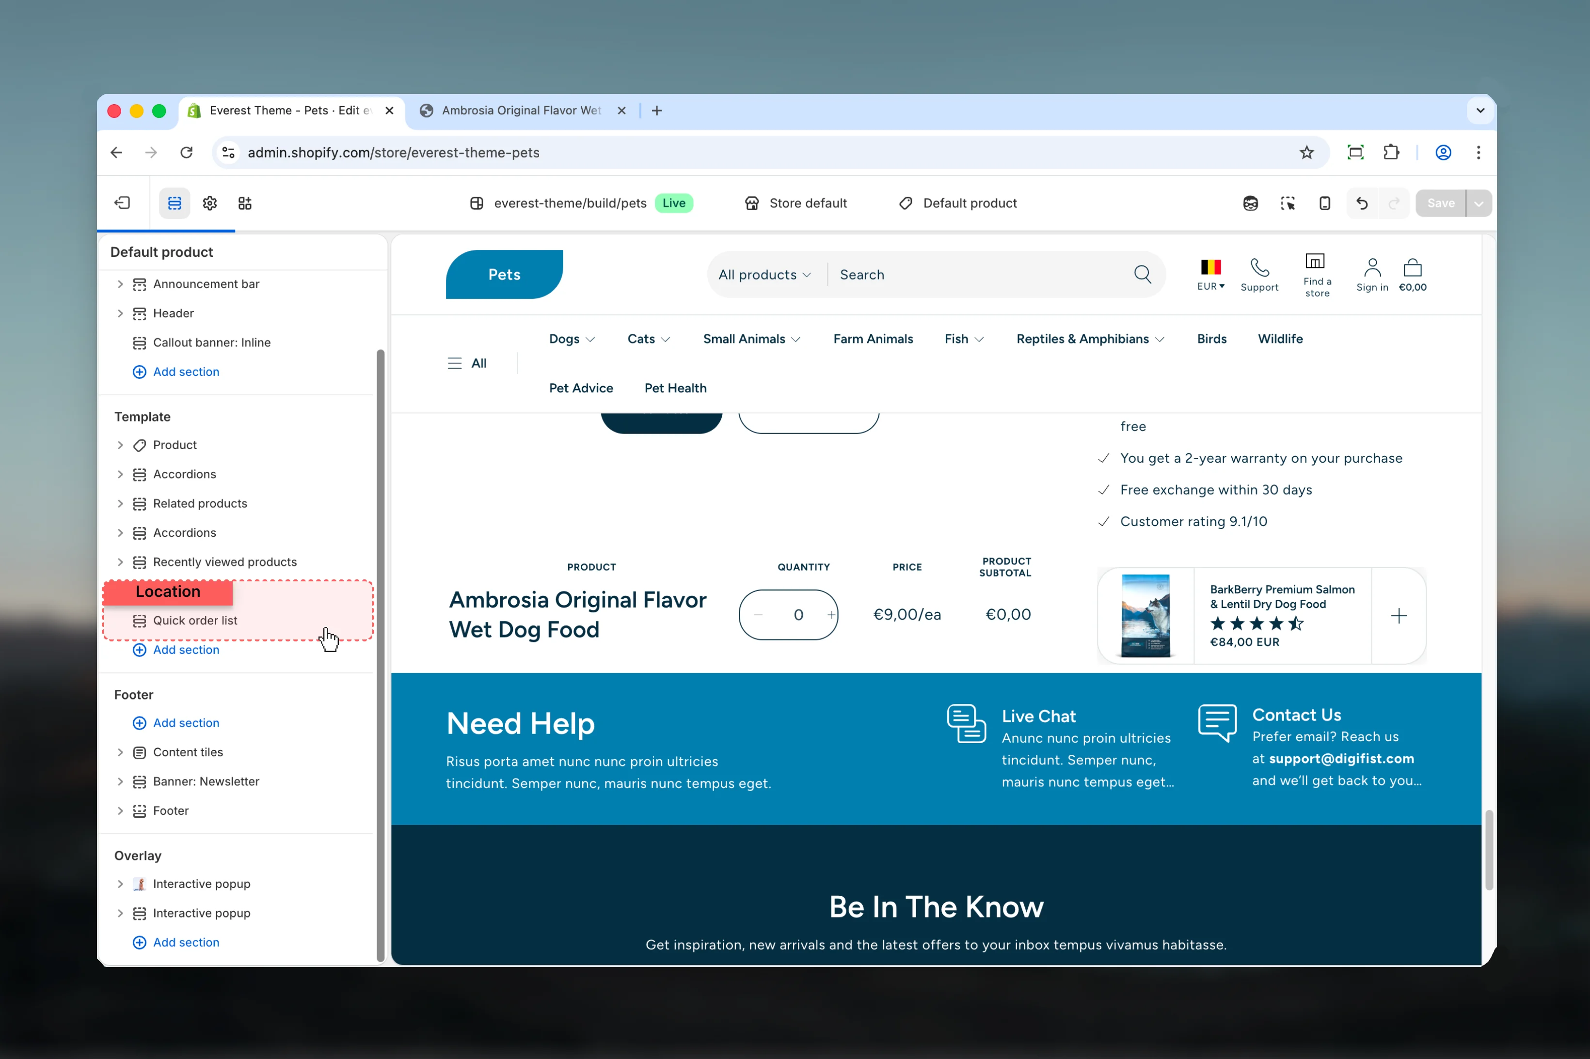1590x1059 pixels.
Task: Open the app embeds icon
Action: tap(245, 202)
